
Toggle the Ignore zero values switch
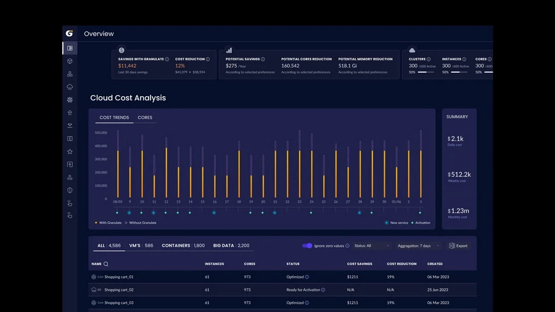tap(307, 245)
